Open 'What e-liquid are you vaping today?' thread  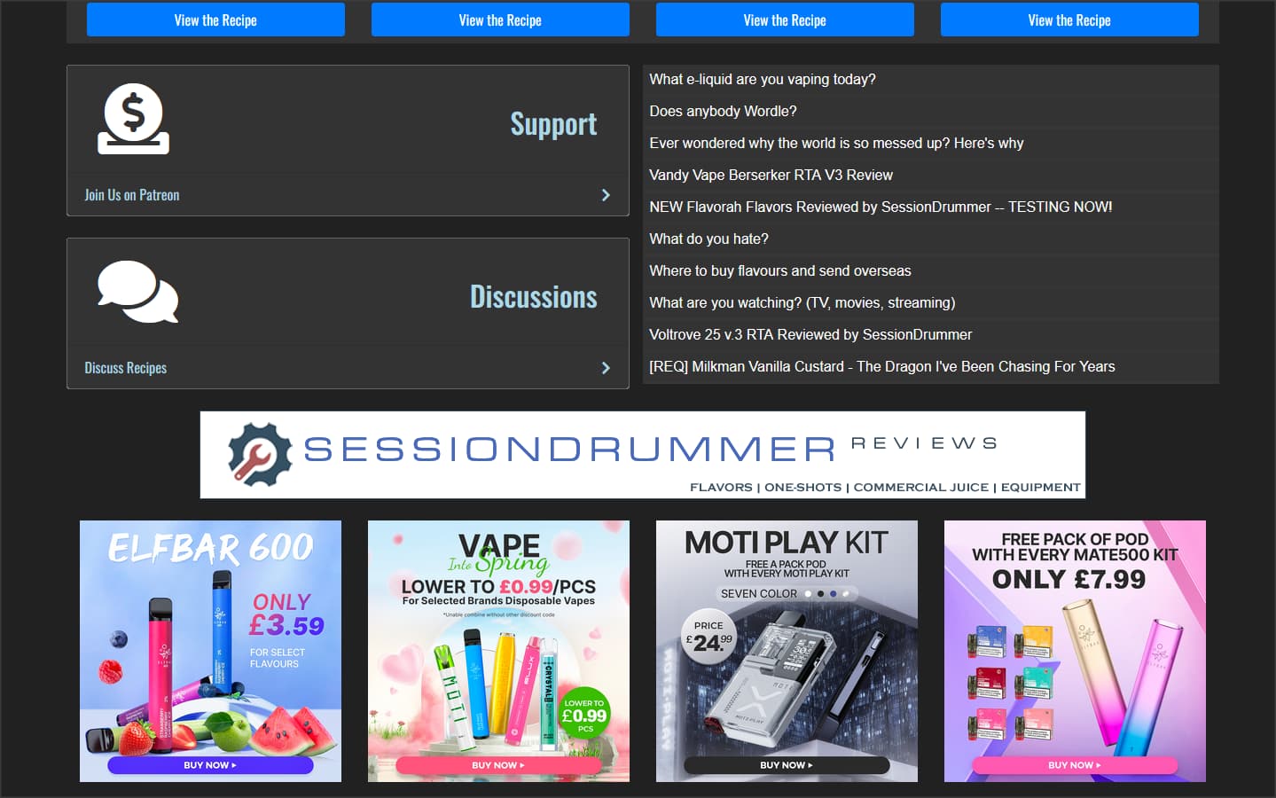pos(763,80)
